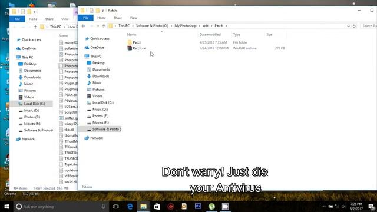Go up one folder level in the Patch window
Viewport: 377px width, 212px height.
[x=104, y=26]
